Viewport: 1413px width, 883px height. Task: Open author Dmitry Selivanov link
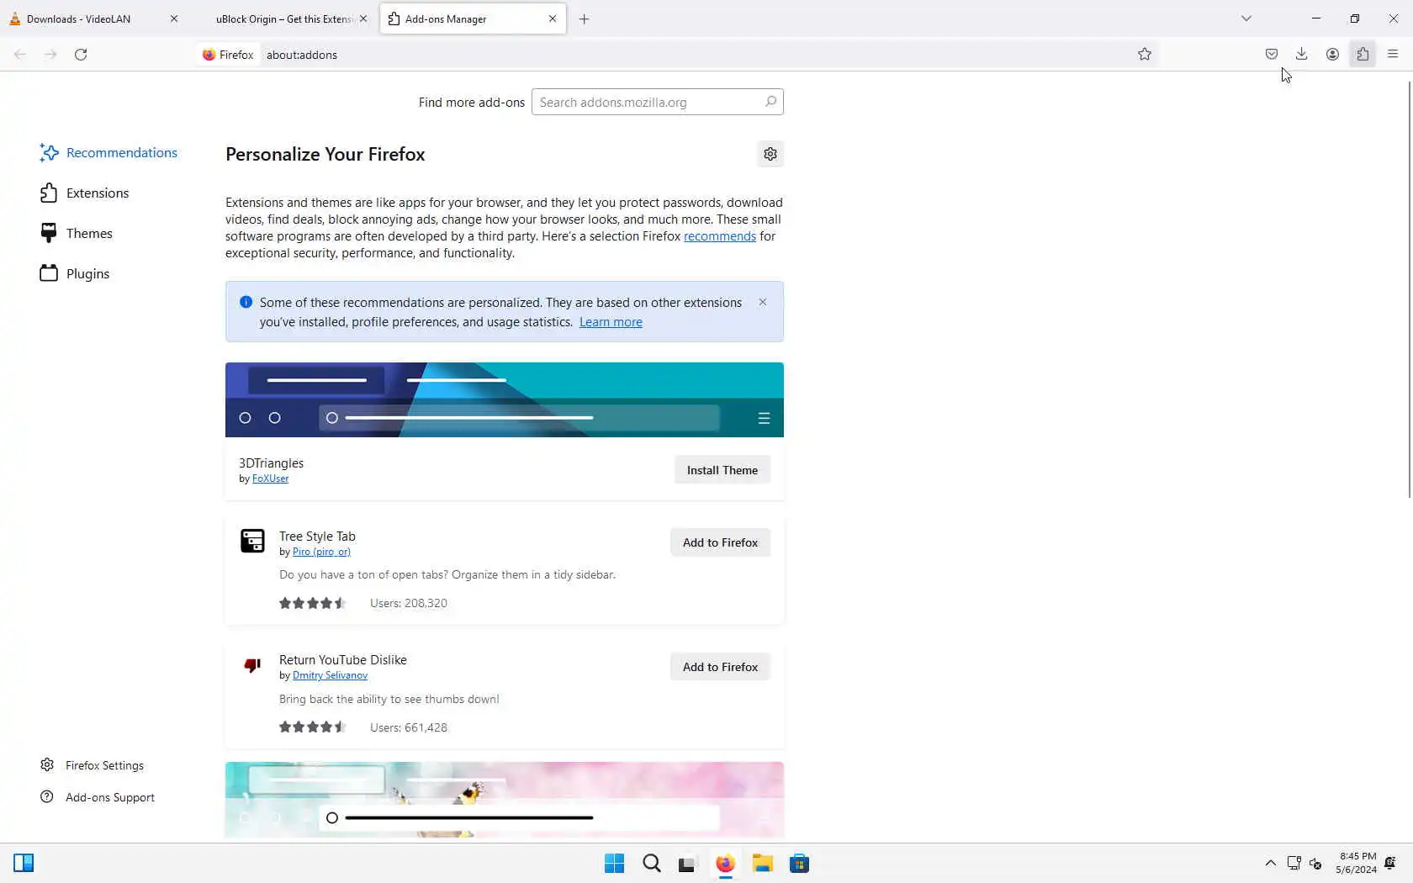(x=330, y=675)
